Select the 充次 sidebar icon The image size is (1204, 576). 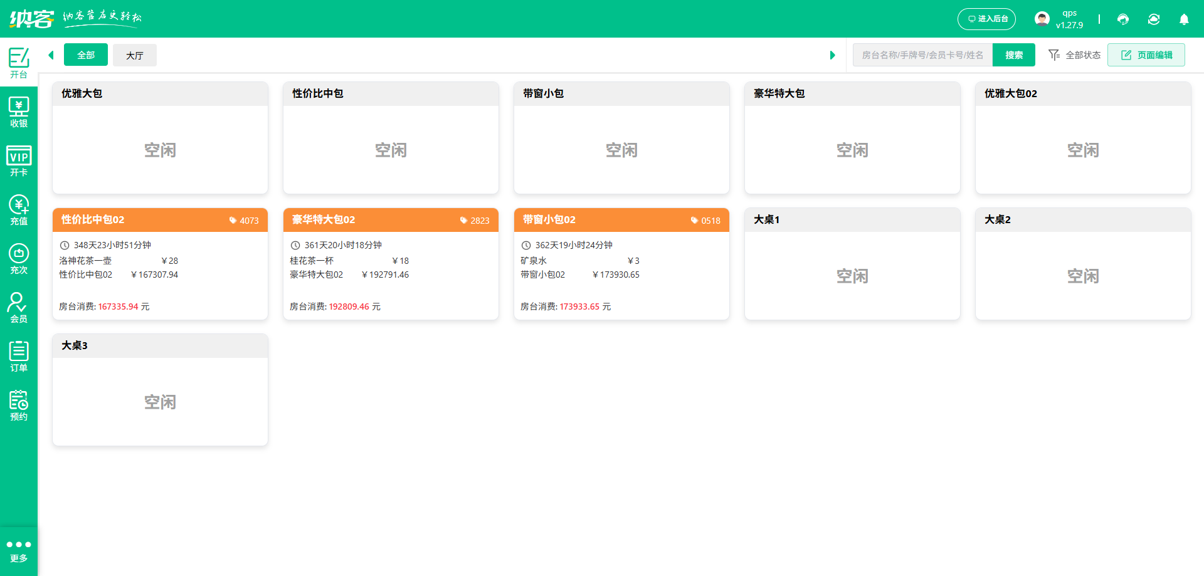19,258
